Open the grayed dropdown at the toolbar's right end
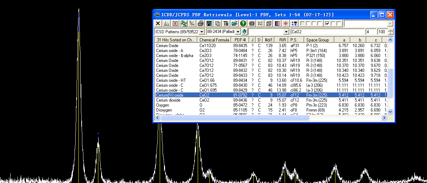The height and width of the screenshot is (183, 427). tap(390, 23)
